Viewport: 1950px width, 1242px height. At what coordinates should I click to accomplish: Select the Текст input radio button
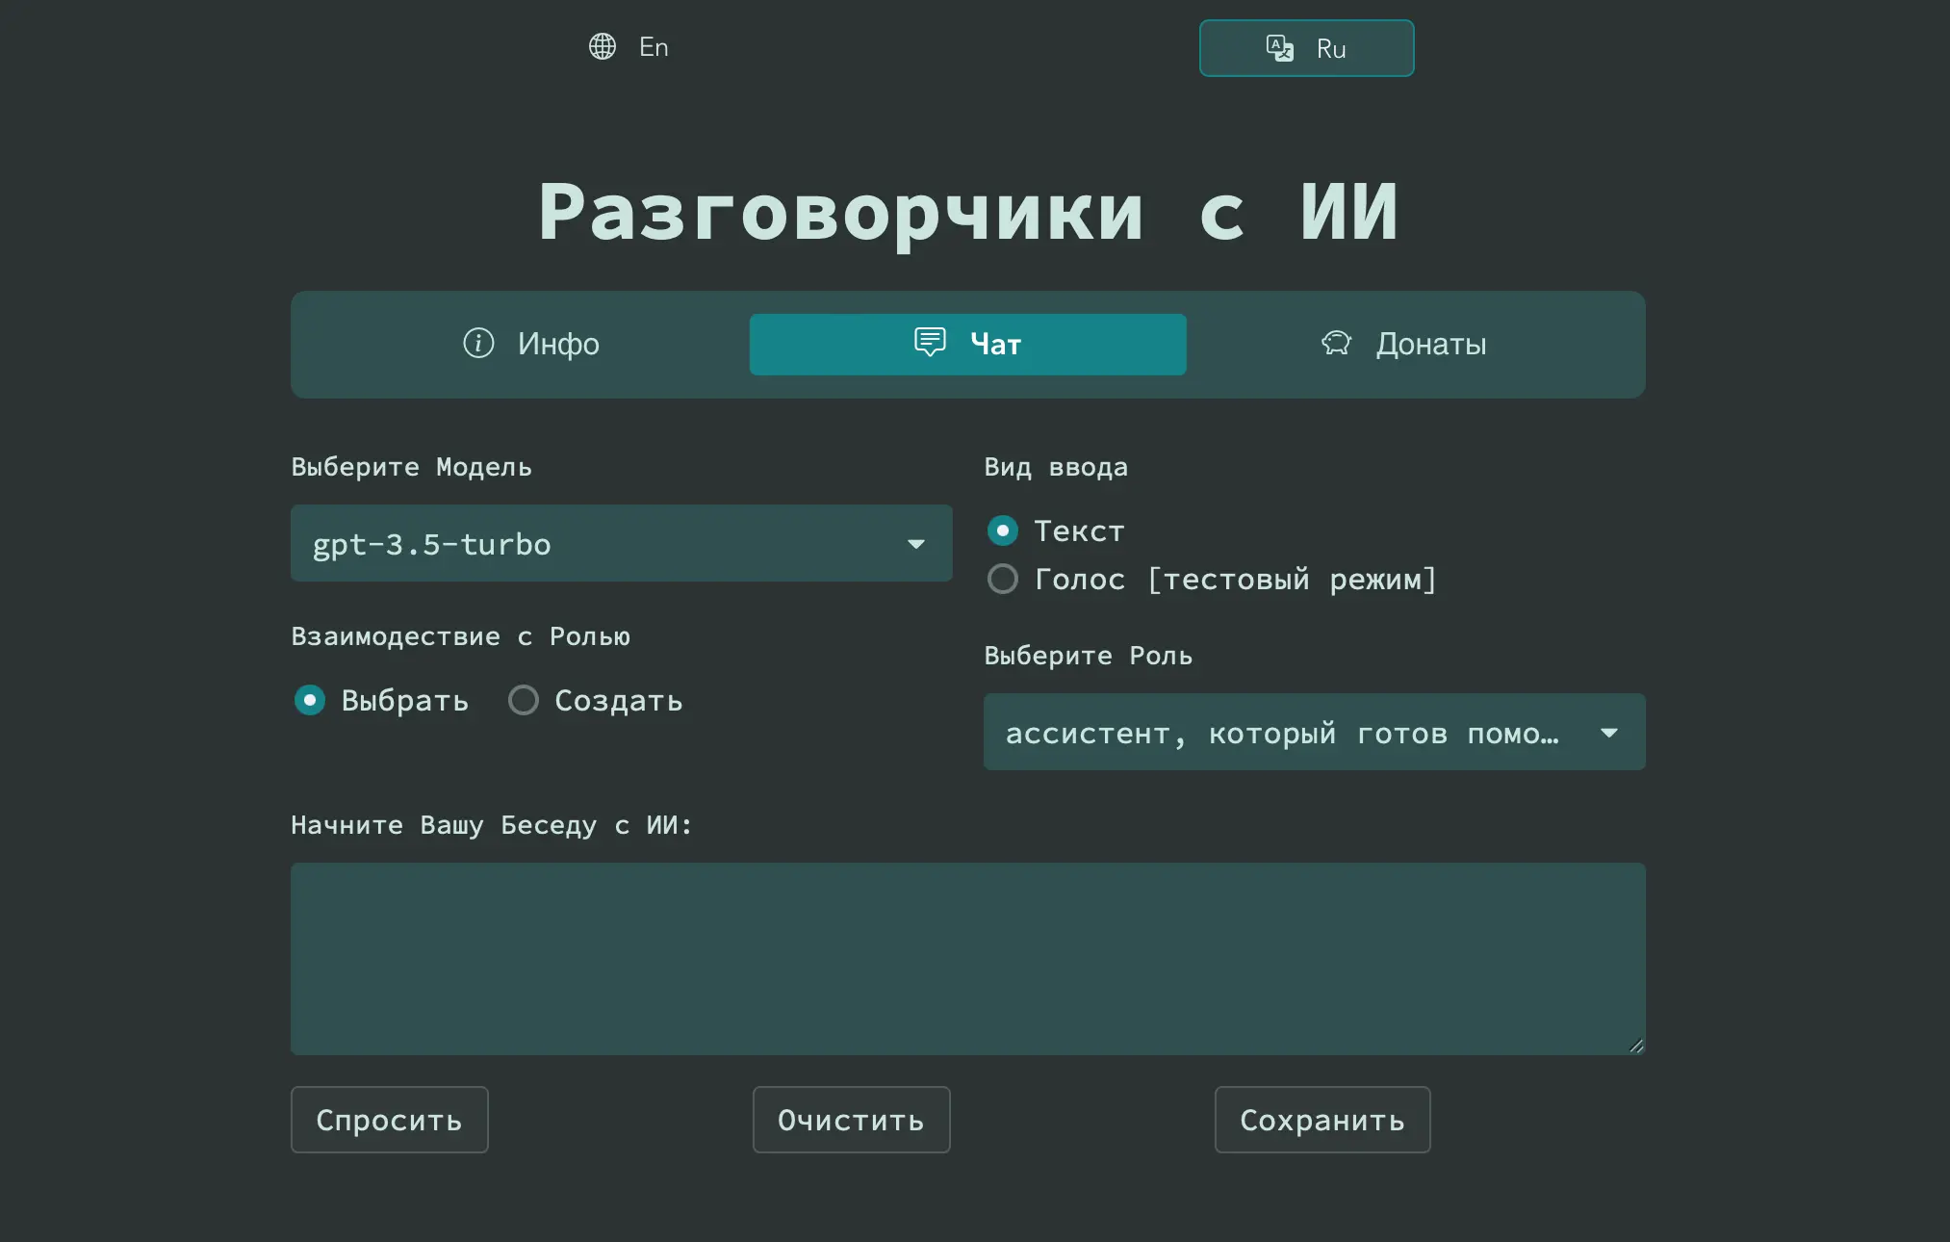click(x=1003, y=530)
